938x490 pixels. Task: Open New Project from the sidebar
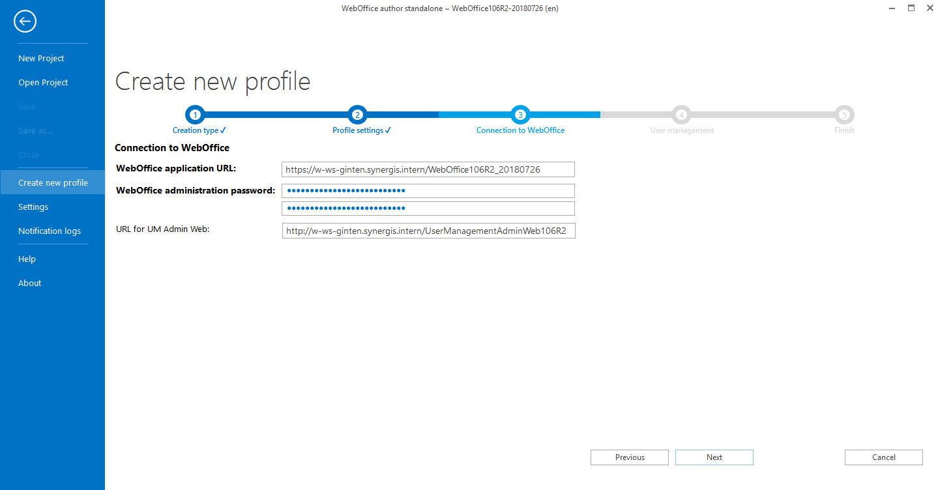(x=41, y=58)
